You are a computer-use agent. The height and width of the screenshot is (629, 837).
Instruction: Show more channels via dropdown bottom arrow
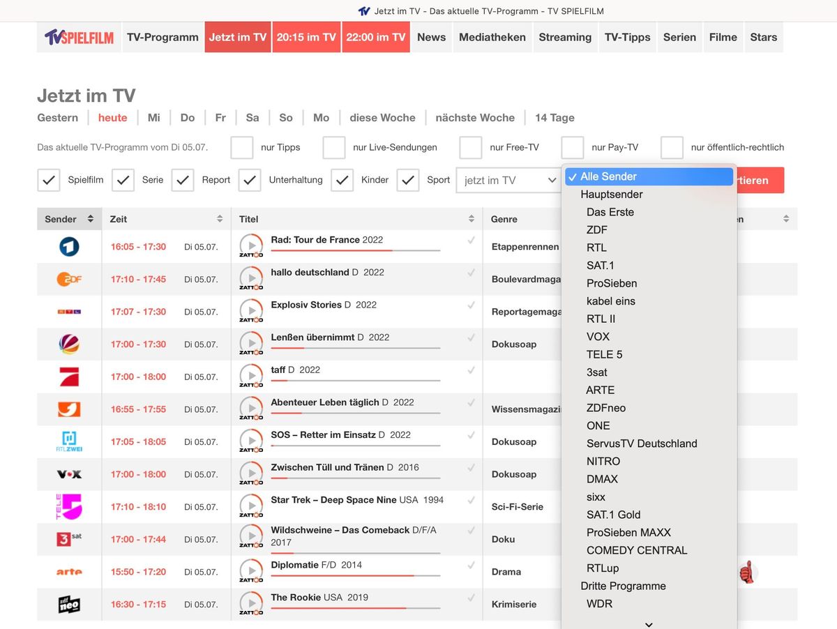click(649, 624)
